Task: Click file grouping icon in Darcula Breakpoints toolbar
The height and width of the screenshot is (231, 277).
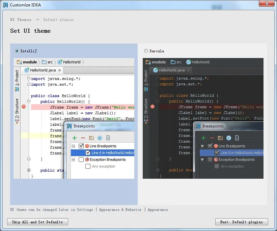Action: click(x=237, y=138)
